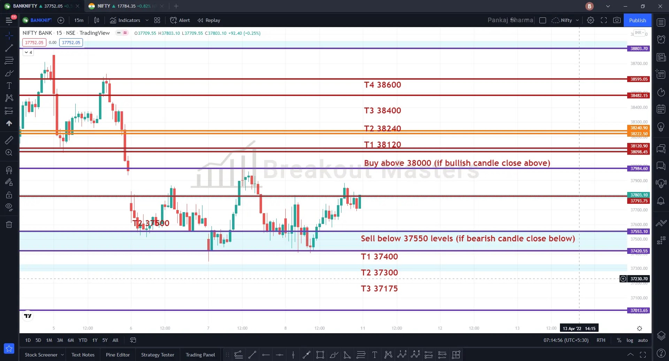Select the Measure ruler tool
Viewport: 669px width, 361px height.
click(9, 140)
